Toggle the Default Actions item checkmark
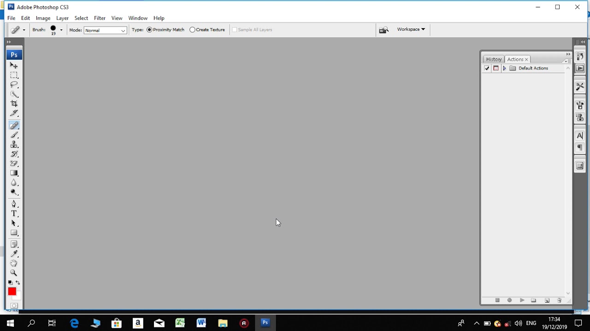 coord(487,68)
